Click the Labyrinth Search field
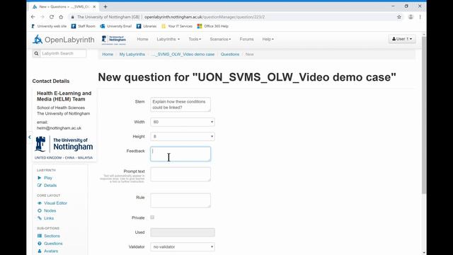 point(63,54)
